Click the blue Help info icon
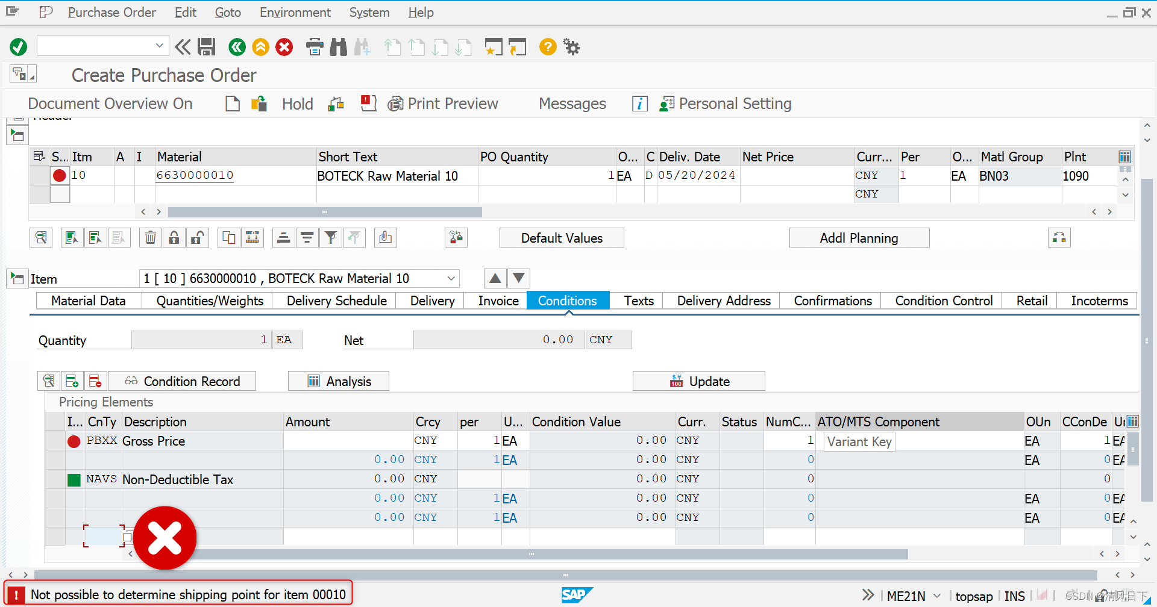Screen dimensions: 1157x607 (640, 104)
